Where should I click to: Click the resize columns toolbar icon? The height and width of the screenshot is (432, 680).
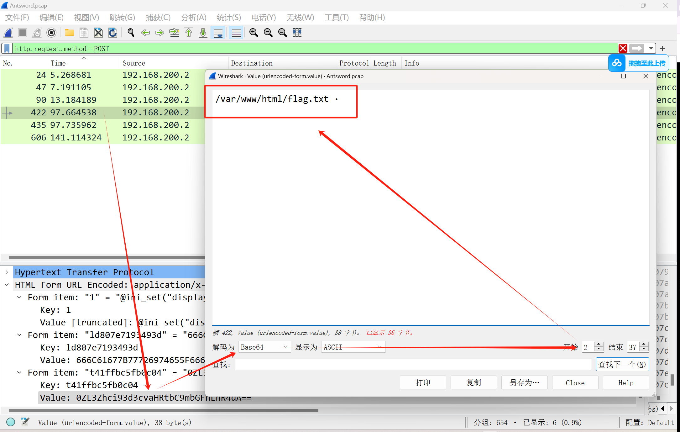[x=297, y=33]
